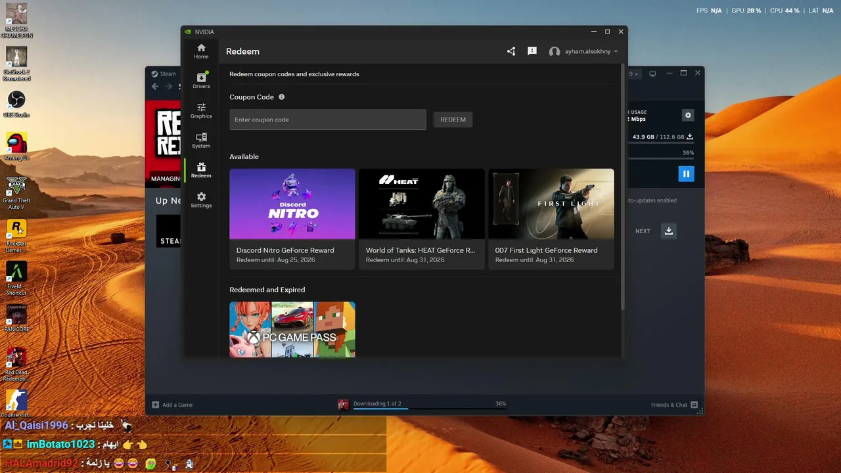Open Steam download settings gear
841x473 pixels.
click(x=688, y=116)
